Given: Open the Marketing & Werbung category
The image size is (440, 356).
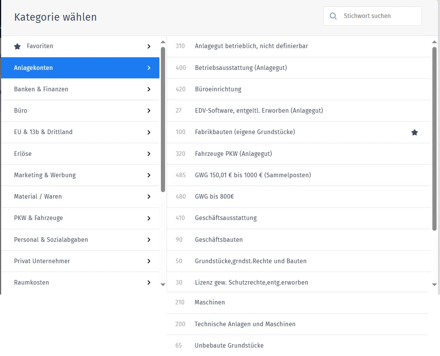Looking at the screenshot, I should [45, 175].
